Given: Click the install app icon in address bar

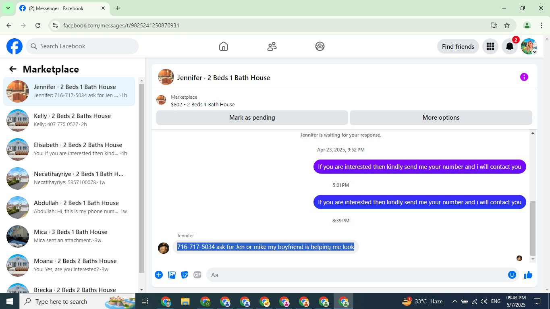Looking at the screenshot, I should tap(494, 25).
